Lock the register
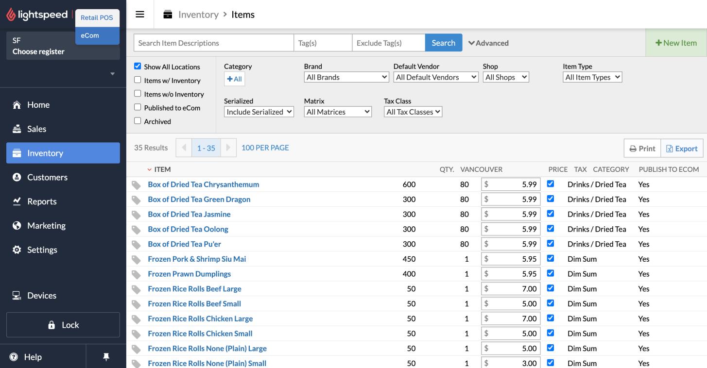Image resolution: width=707 pixels, height=368 pixels. [63, 325]
